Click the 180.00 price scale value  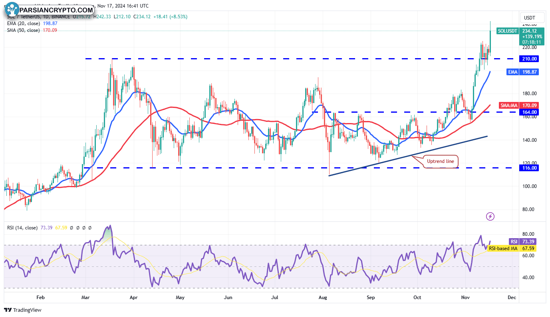530,94
